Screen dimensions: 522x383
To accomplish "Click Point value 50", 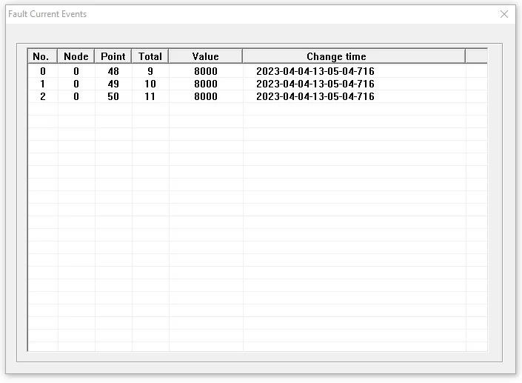I will tap(113, 96).
